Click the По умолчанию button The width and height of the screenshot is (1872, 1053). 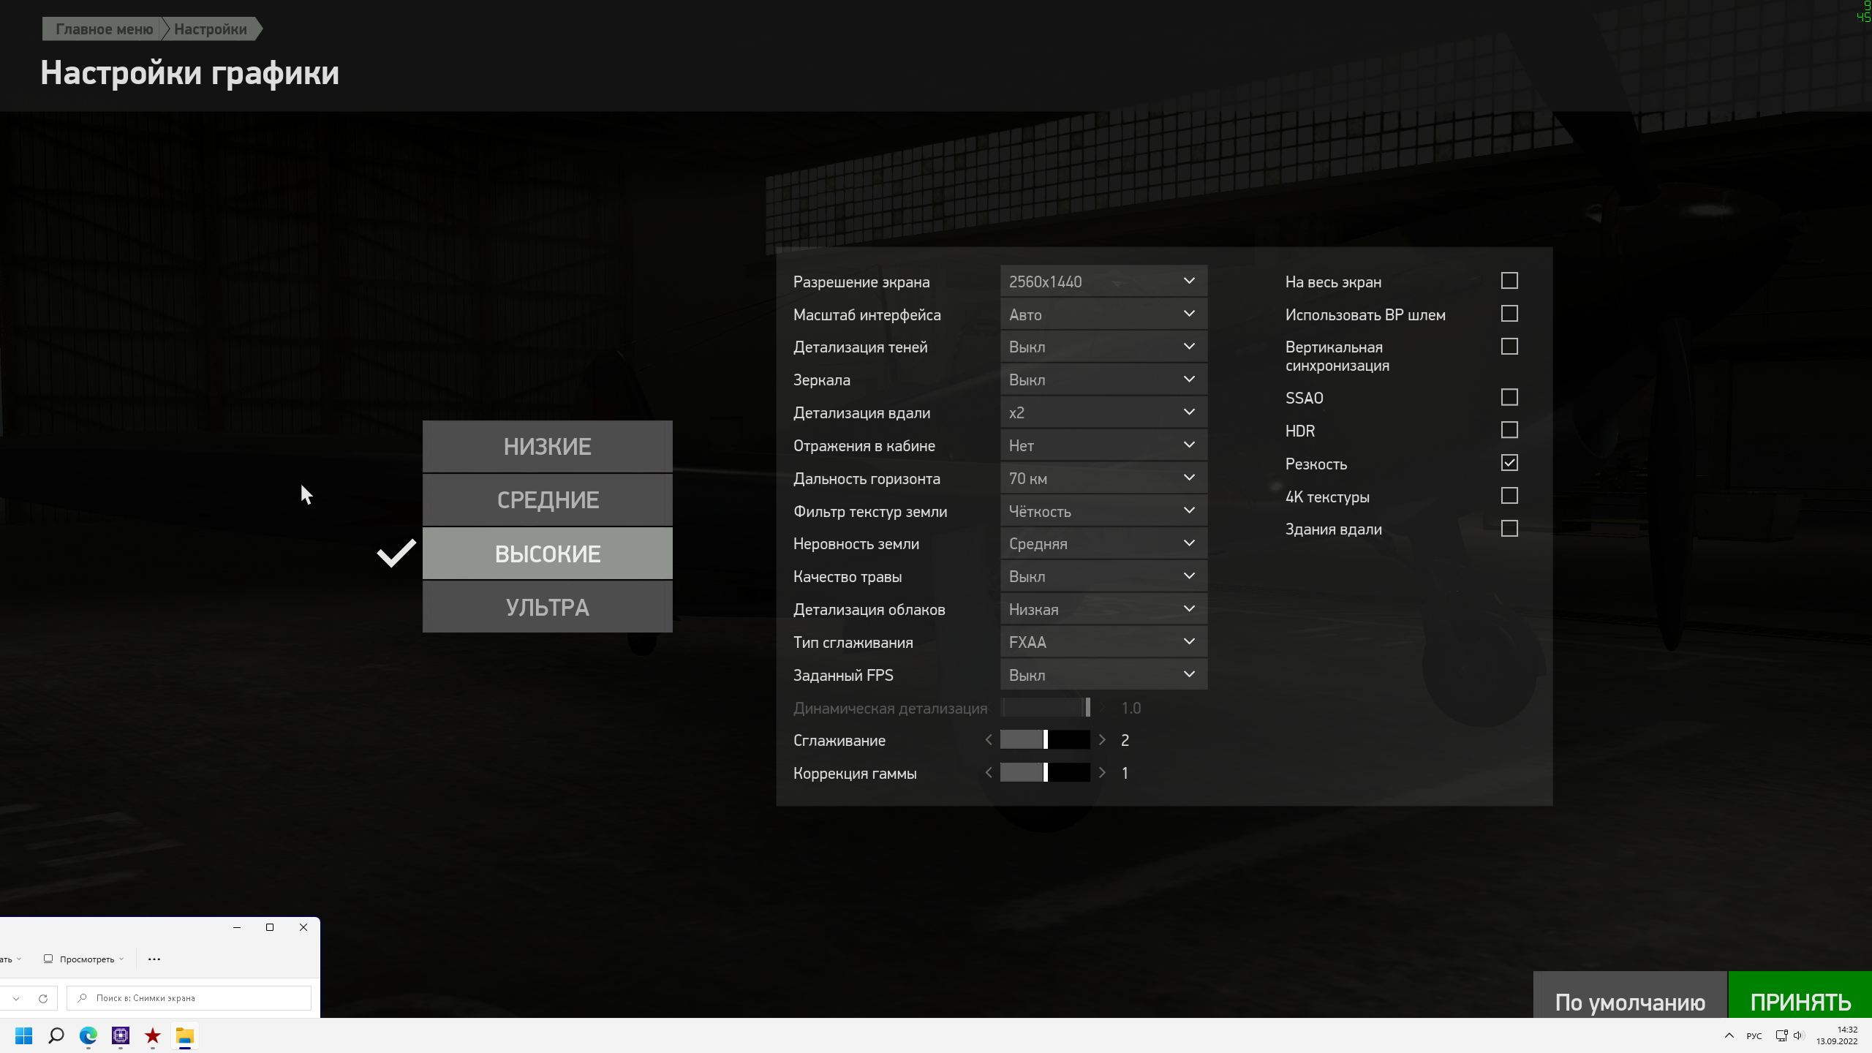[x=1630, y=1002]
